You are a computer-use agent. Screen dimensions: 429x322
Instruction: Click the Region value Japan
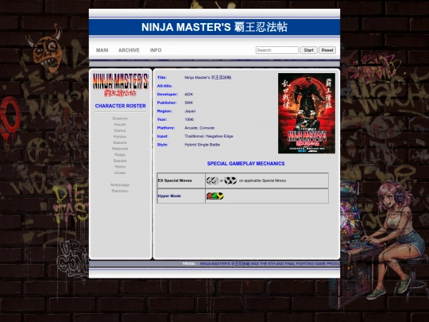[x=190, y=111]
